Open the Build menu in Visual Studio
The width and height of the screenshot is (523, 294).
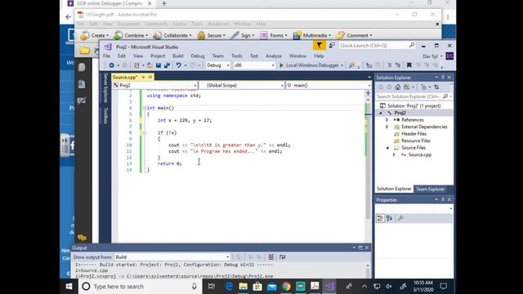click(x=178, y=56)
